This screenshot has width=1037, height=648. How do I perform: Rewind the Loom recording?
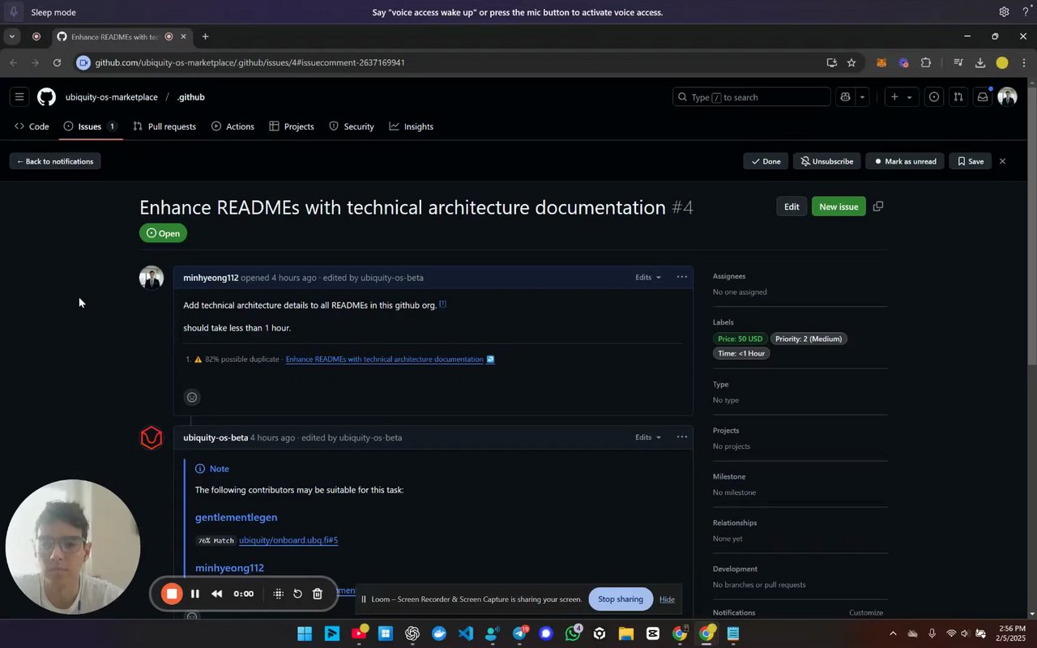click(217, 594)
